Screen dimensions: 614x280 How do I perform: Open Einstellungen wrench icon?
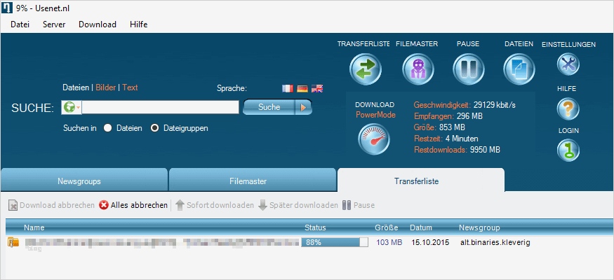click(568, 64)
